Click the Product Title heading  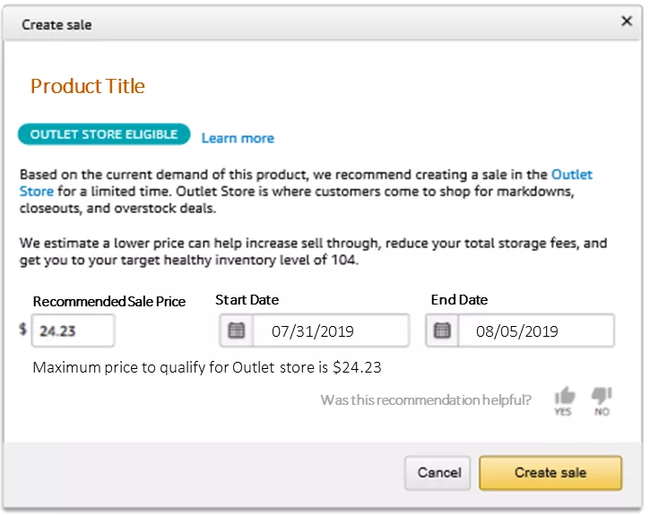click(87, 86)
